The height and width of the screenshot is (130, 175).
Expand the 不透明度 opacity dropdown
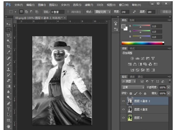(x=169, y=87)
